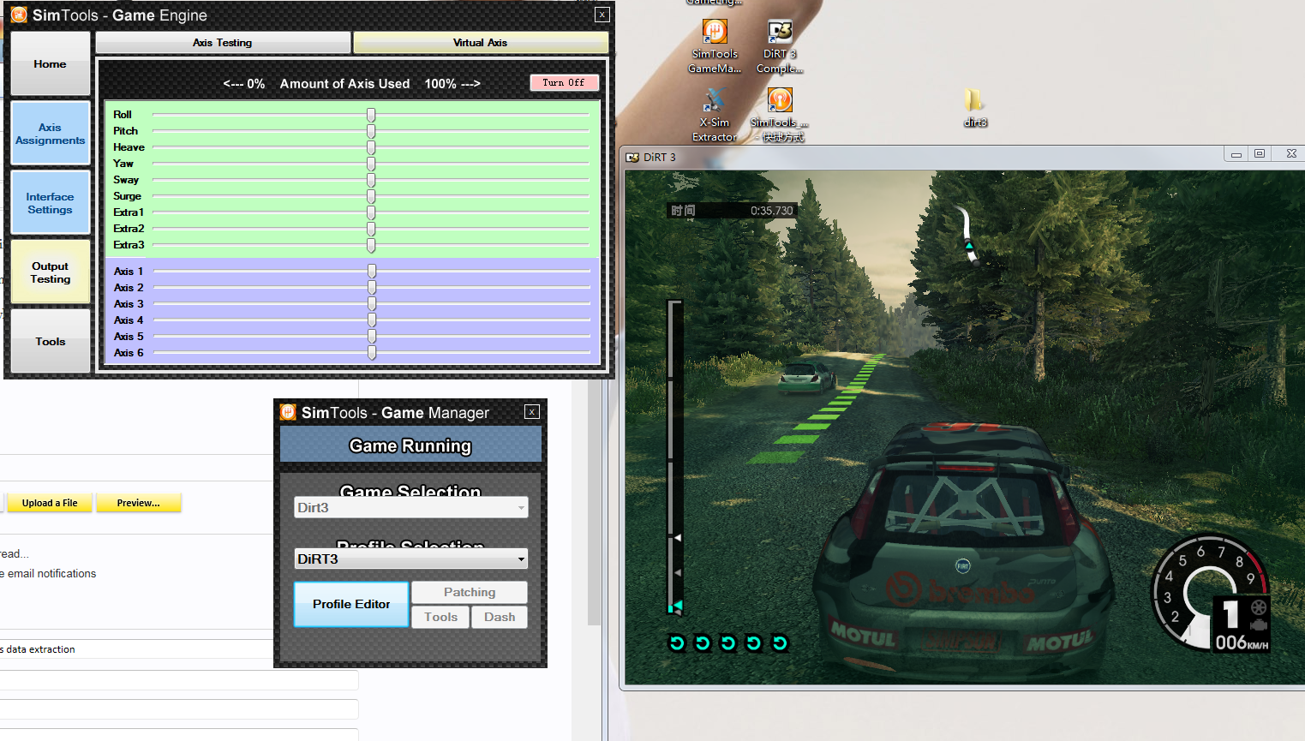1305x741 pixels.
Task: Close the SimTools Game Manager window
Action: click(532, 412)
